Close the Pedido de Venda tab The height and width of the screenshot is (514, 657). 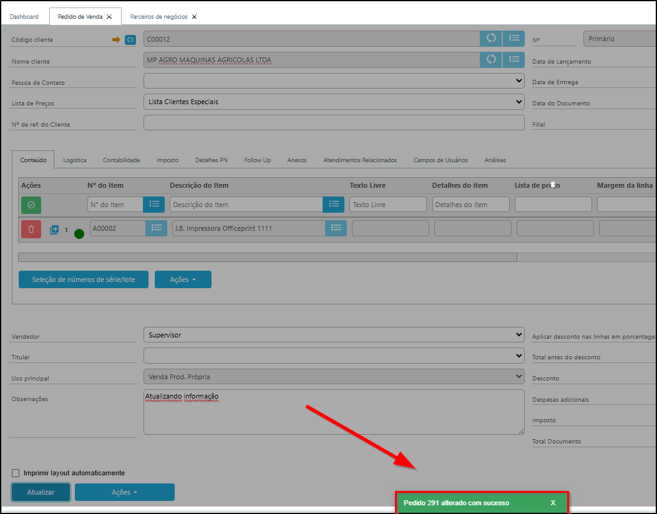pos(110,17)
